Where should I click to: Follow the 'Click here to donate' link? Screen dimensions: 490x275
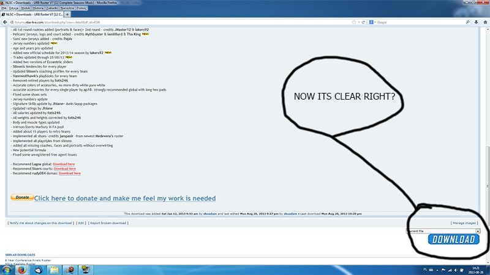click(x=125, y=198)
